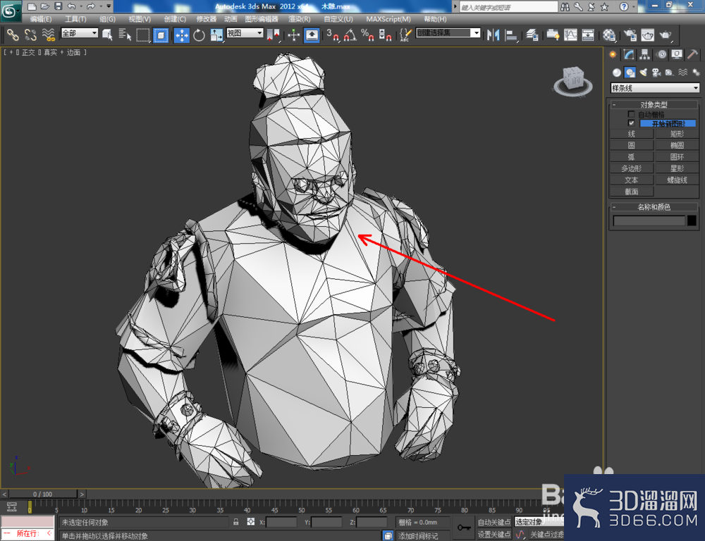Toggle the 3D Snaps button
705x541 pixels.
click(x=333, y=35)
